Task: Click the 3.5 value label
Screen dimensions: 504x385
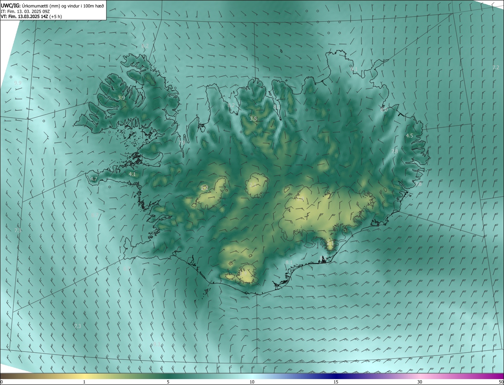Action: 253,118
